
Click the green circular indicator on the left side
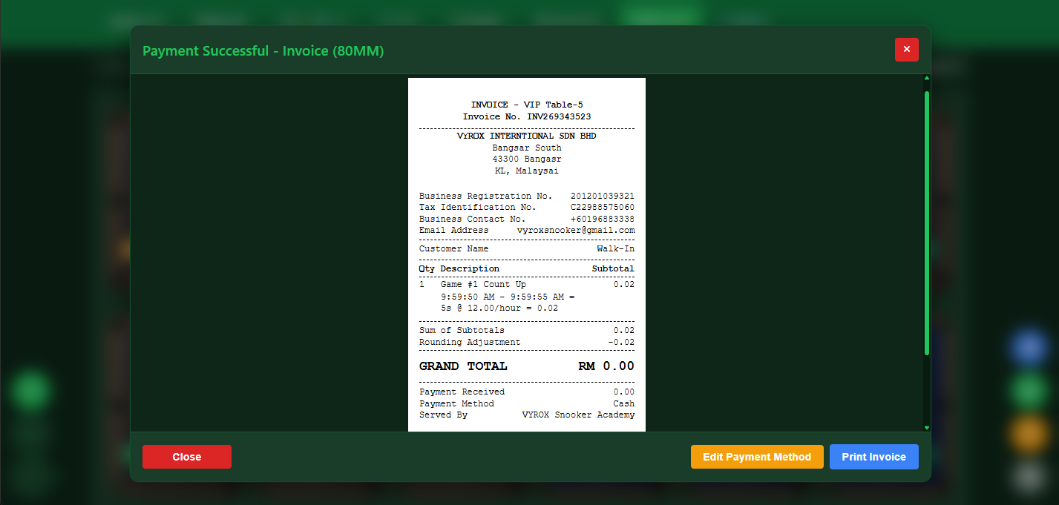[30, 391]
